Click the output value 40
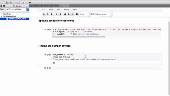This screenshot has height=96, width=170. 54,63
